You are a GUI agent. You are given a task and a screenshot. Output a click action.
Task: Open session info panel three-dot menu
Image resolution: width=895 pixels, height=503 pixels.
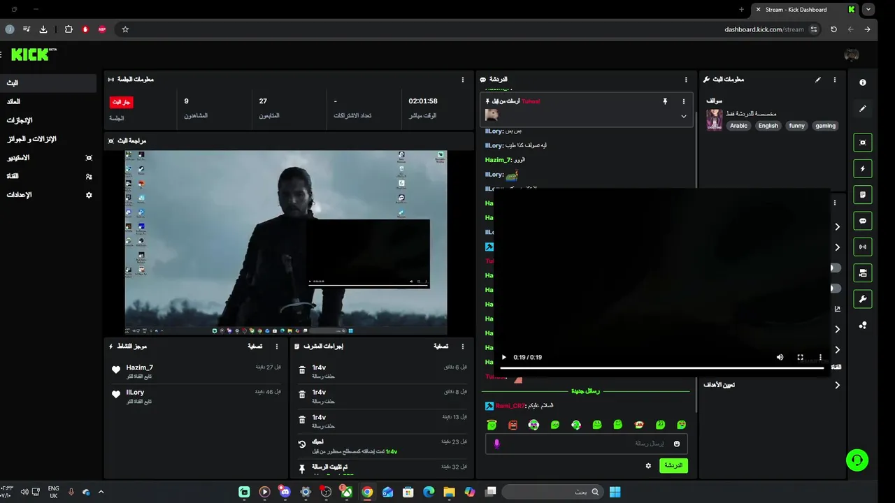pyautogui.click(x=462, y=80)
